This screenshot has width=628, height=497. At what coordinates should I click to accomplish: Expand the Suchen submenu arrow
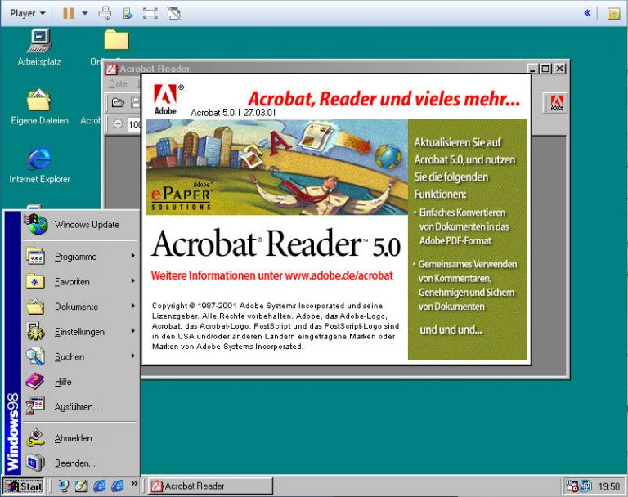[x=133, y=356]
